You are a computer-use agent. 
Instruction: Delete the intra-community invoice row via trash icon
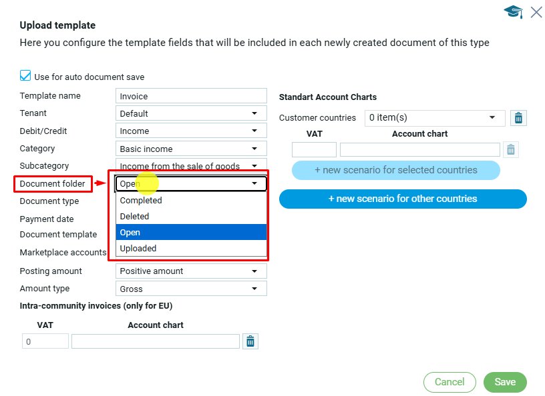[250, 341]
